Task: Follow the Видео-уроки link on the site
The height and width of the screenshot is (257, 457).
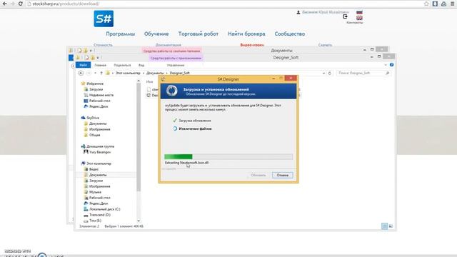Action: coord(252,45)
